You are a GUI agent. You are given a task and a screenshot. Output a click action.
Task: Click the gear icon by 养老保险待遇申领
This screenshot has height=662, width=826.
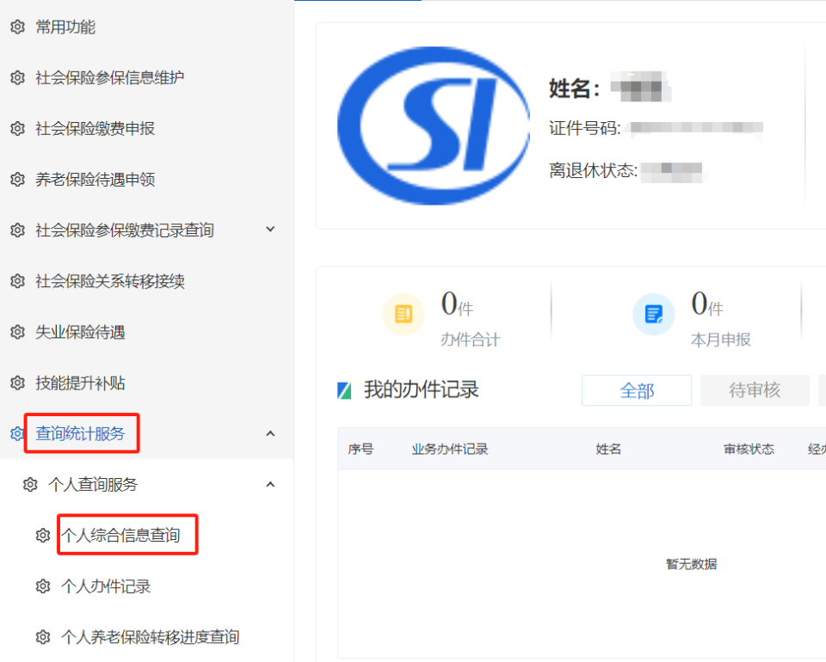coord(17,179)
